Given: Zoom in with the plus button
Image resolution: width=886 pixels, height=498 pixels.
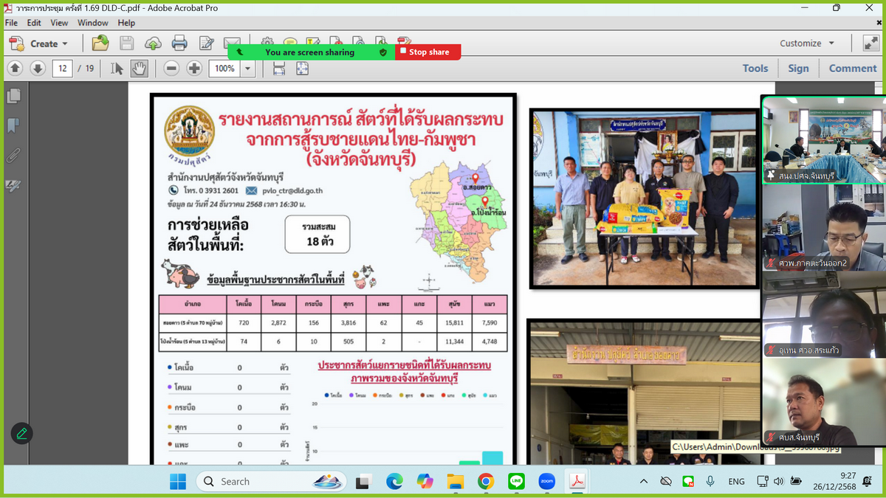Looking at the screenshot, I should [194, 69].
